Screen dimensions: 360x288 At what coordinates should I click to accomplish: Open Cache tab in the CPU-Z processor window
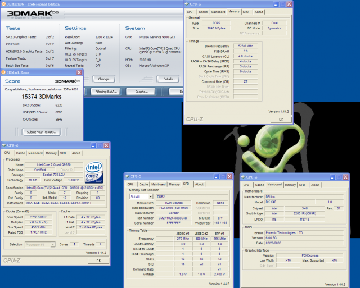20,153
